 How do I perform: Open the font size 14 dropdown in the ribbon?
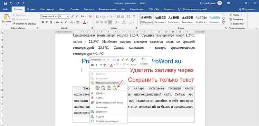coord(68,17)
